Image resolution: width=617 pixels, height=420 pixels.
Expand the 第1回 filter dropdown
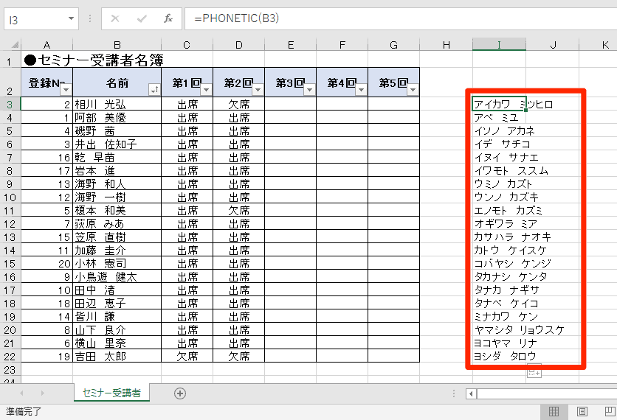[x=205, y=90]
